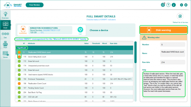Click green dot for Pending Sector Count

pyautogui.click(x=19, y=88)
